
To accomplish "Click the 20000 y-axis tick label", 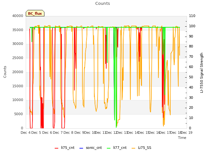I will [x=18, y=72].
